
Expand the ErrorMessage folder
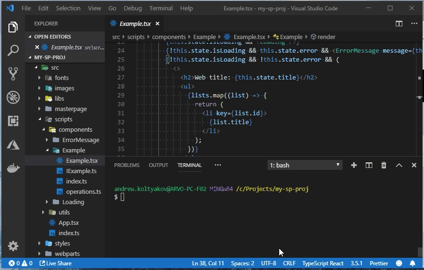click(80, 140)
